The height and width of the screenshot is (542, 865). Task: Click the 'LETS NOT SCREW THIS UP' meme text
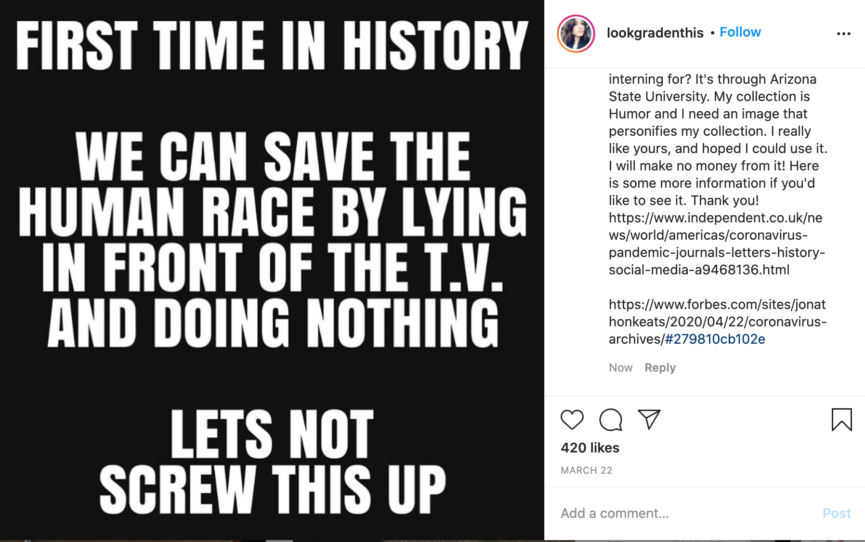coord(272,461)
